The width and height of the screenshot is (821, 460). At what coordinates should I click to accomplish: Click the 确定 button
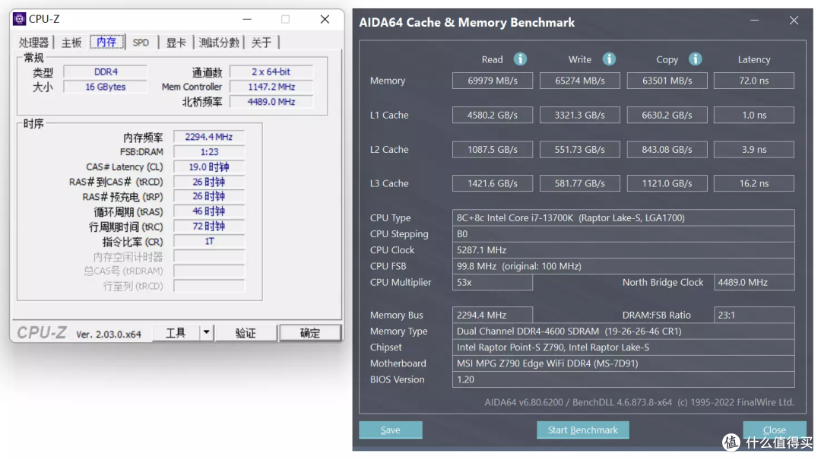[310, 333]
